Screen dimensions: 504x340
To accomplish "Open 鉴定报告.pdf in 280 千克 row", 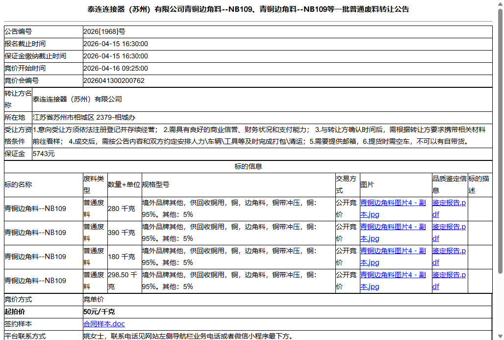I will coord(449,209).
